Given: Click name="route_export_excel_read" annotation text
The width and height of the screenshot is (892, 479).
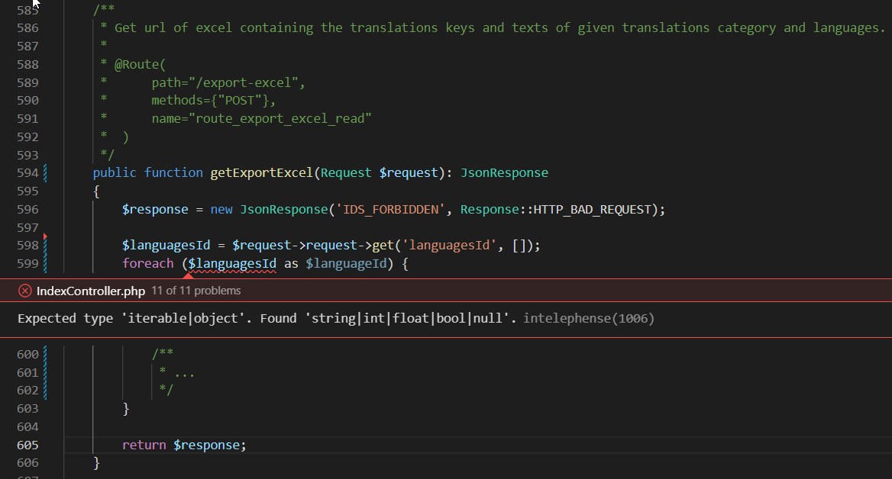Looking at the screenshot, I should (x=261, y=118).
